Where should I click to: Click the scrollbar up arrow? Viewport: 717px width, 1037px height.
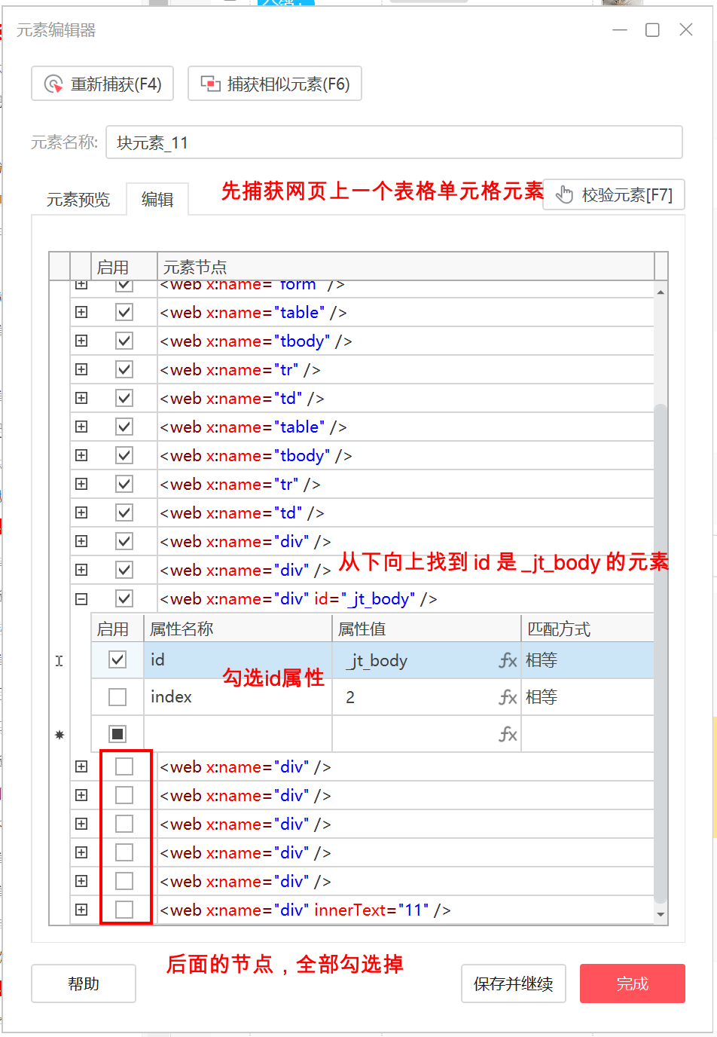[661, 292]
